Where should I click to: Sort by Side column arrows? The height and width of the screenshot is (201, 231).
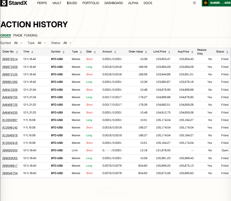click(x=95, y=52)
